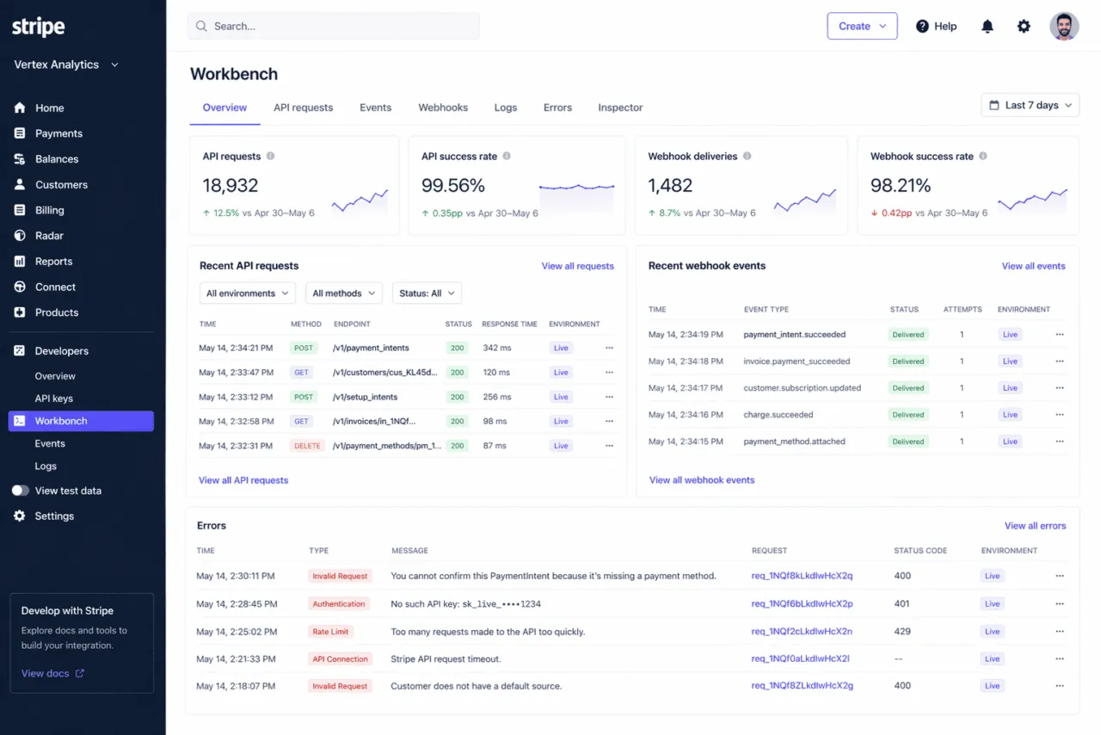The width and height of the screenshot is (1101, 735).
Task: Open the Status: All filter
Action: [427, 293]
